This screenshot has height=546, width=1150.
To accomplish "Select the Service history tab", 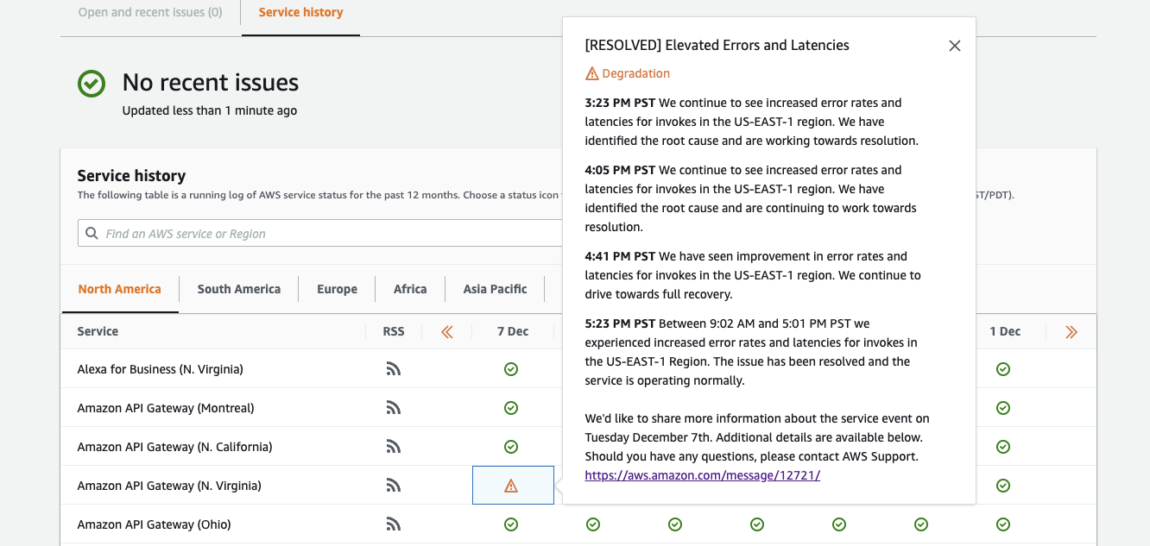I will point(300,13).
